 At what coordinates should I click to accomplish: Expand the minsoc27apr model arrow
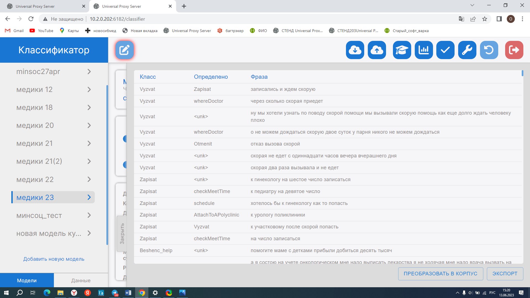click(x=89, y=72)
